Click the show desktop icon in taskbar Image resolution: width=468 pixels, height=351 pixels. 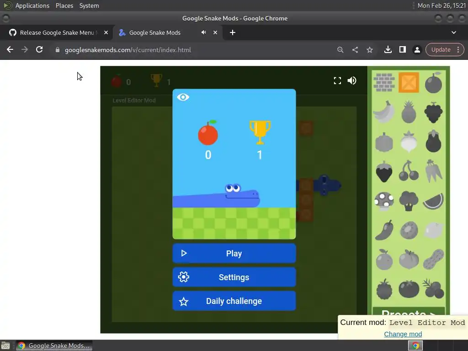5,346
